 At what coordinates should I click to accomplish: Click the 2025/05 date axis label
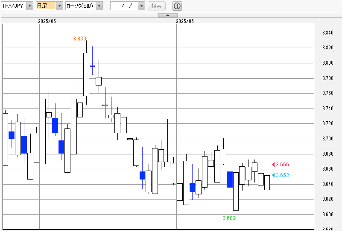[x=47, y=21]
